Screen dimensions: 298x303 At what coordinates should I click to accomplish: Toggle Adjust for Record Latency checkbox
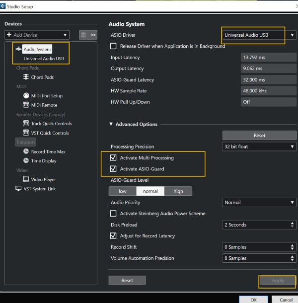(113, 236)
